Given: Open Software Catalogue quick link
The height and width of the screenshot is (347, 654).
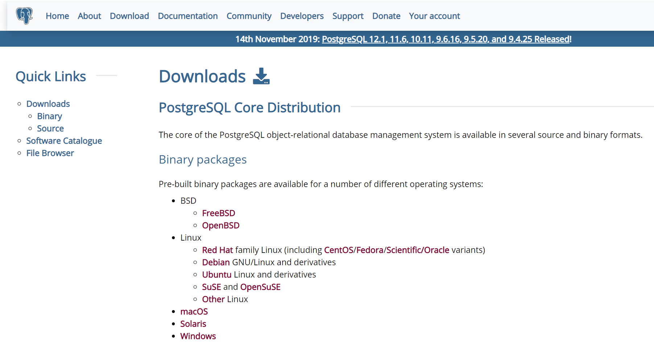Looking at the screenshot, I should click(64, 141).
